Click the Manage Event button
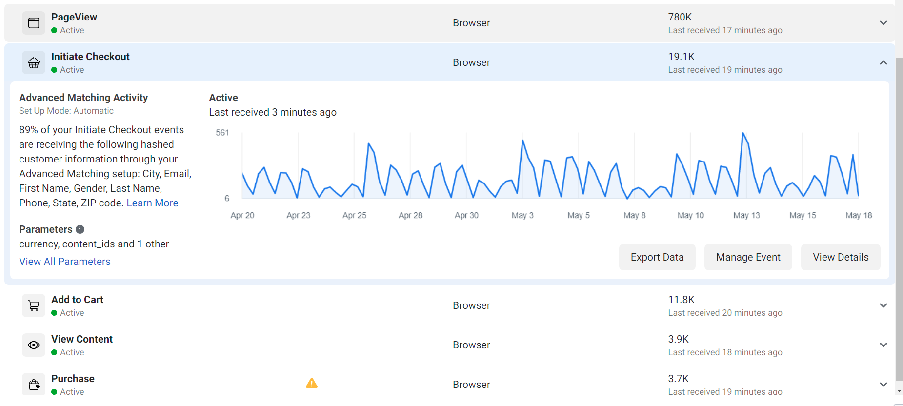Image resolution: width=903 pixels, height=406 pixels. 748,257
